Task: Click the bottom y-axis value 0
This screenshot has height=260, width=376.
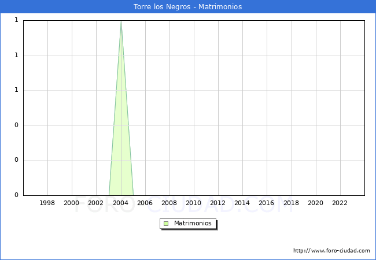Action: point(16,195)
